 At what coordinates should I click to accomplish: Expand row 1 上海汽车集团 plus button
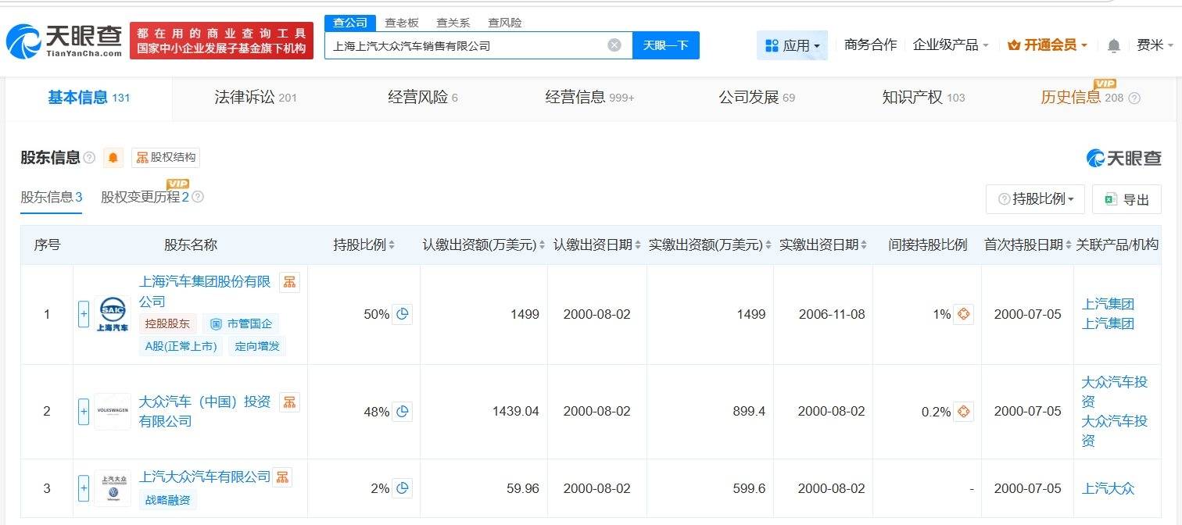[x=84, y=314]
